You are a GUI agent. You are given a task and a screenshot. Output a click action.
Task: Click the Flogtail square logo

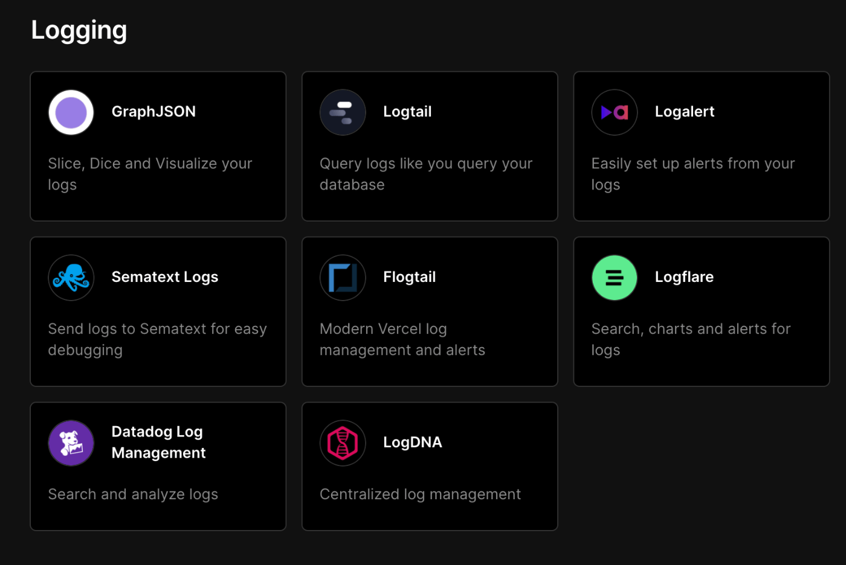coord(343,278)
